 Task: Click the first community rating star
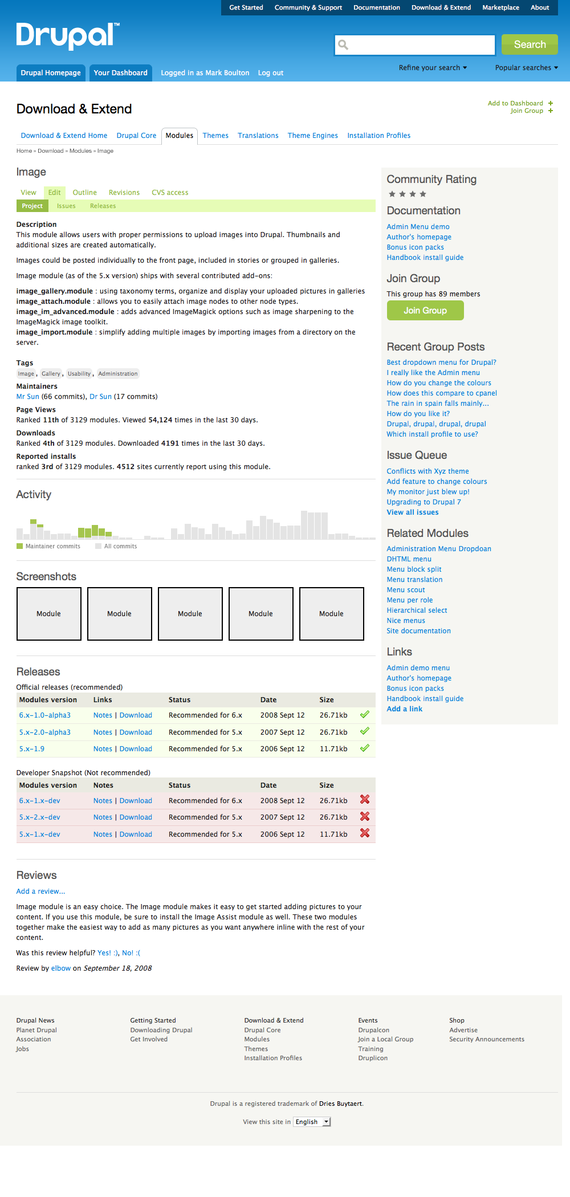click(x=392, y=194)
